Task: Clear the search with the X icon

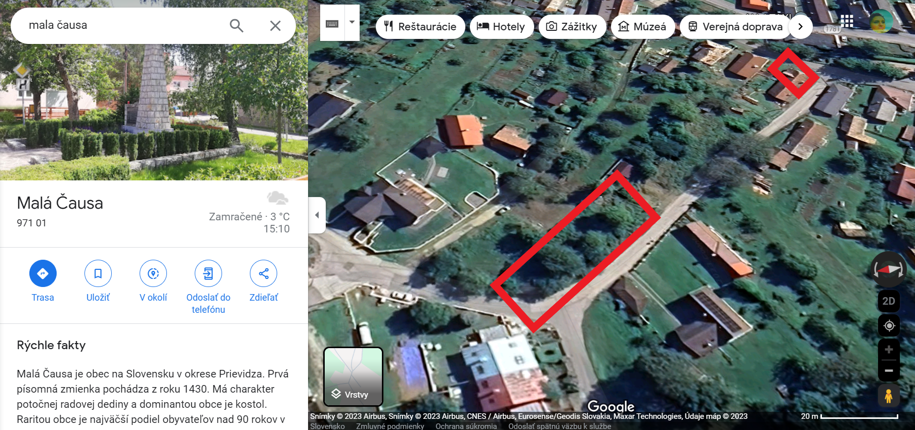Action: 275,25
